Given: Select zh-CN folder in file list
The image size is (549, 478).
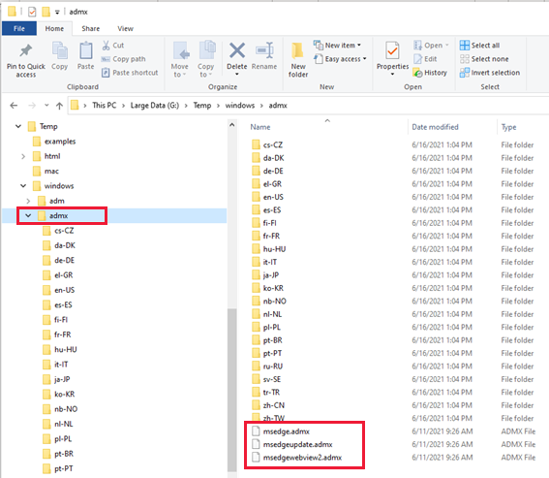Looking at the screenshot, I should coord(268,405).
